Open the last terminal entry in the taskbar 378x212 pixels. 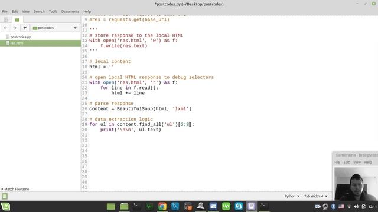pos(264,207)
